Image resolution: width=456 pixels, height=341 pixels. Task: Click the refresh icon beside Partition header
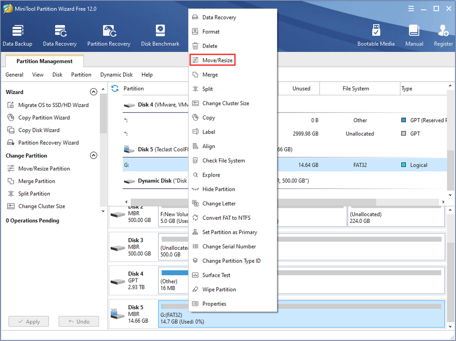point(115,88)
